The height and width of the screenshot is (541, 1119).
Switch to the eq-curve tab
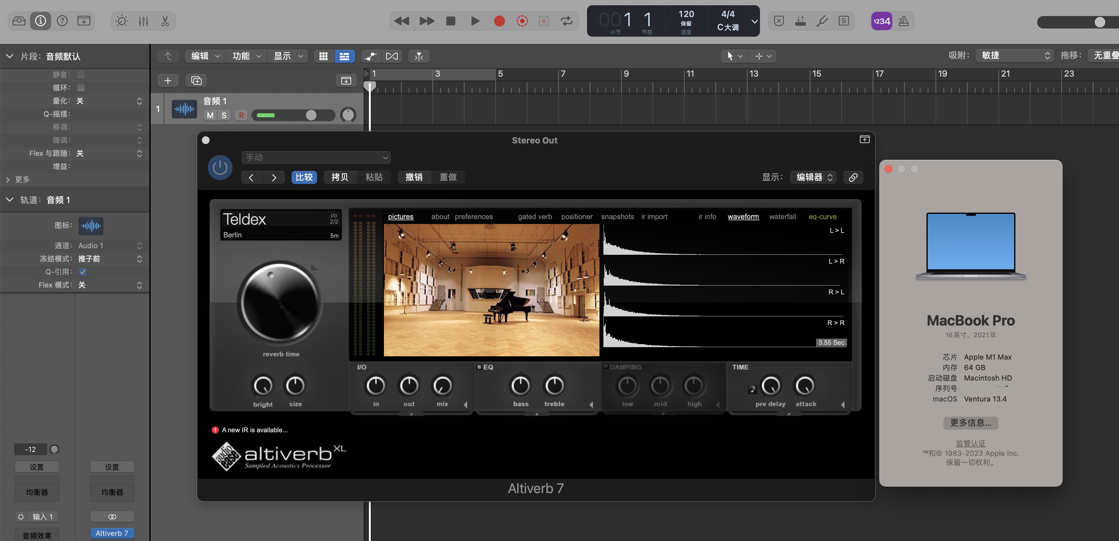[822, 217]
